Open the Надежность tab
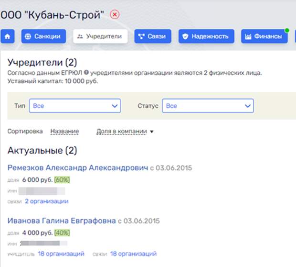 pyautogui.click(x=206, y=36)
